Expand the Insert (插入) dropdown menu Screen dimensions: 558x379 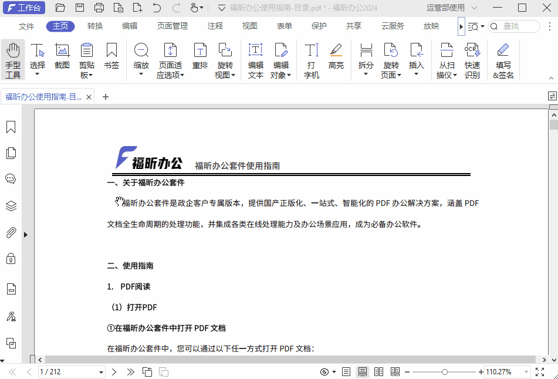tap(417, 75)
